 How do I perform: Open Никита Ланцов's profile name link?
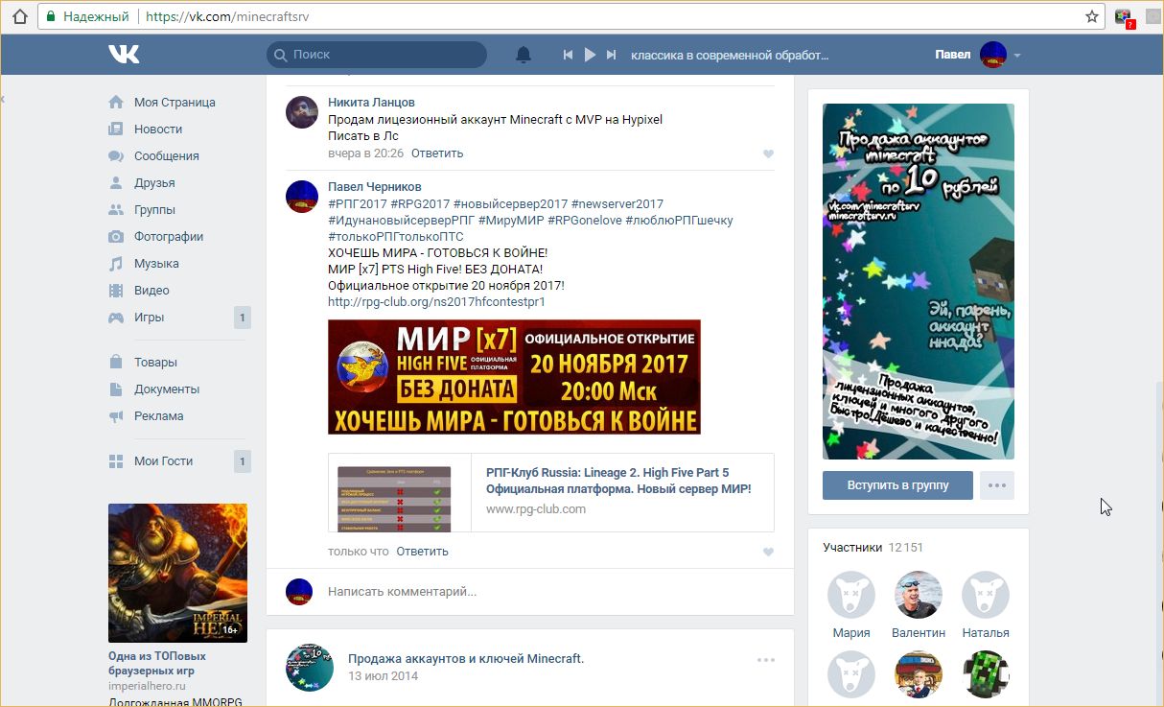click(x=371, y=102)
